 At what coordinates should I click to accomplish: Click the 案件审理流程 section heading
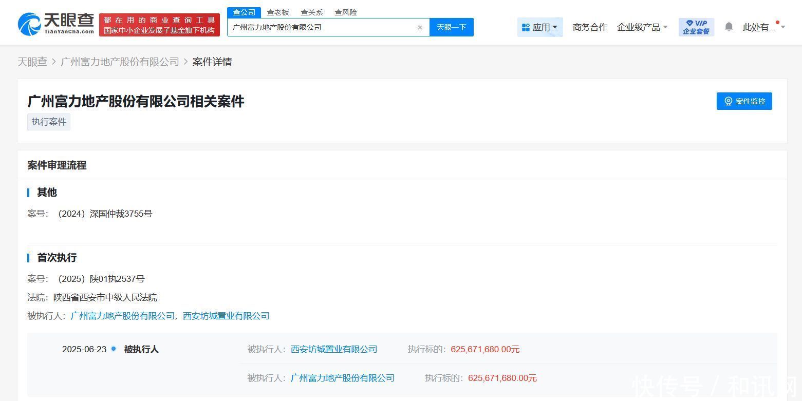coord(57,165)
